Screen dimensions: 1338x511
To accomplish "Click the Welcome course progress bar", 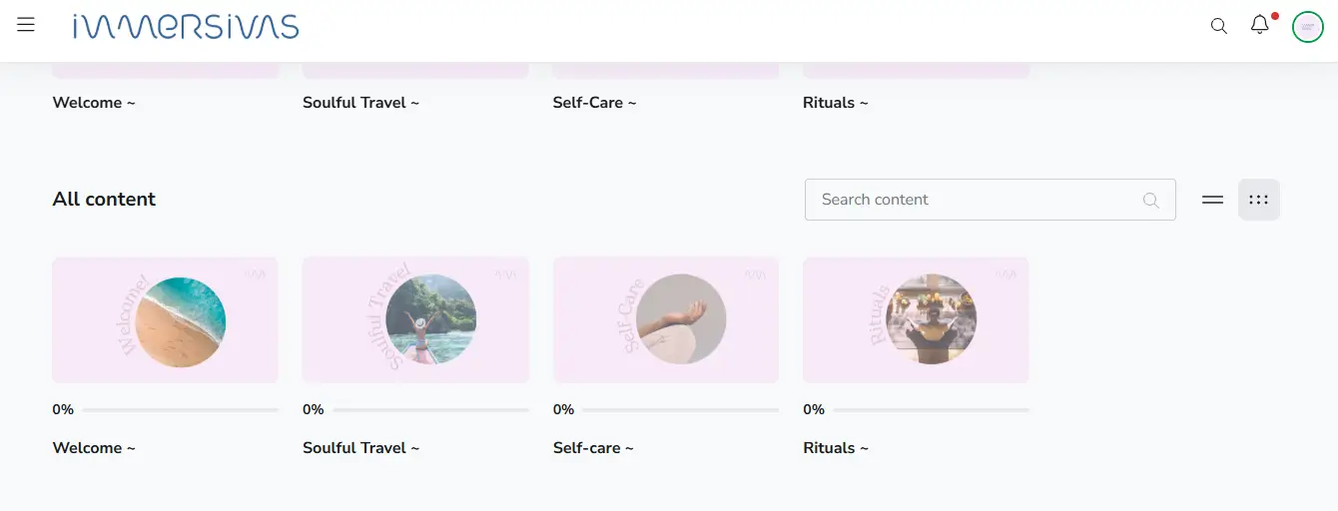I will [180, 409].
